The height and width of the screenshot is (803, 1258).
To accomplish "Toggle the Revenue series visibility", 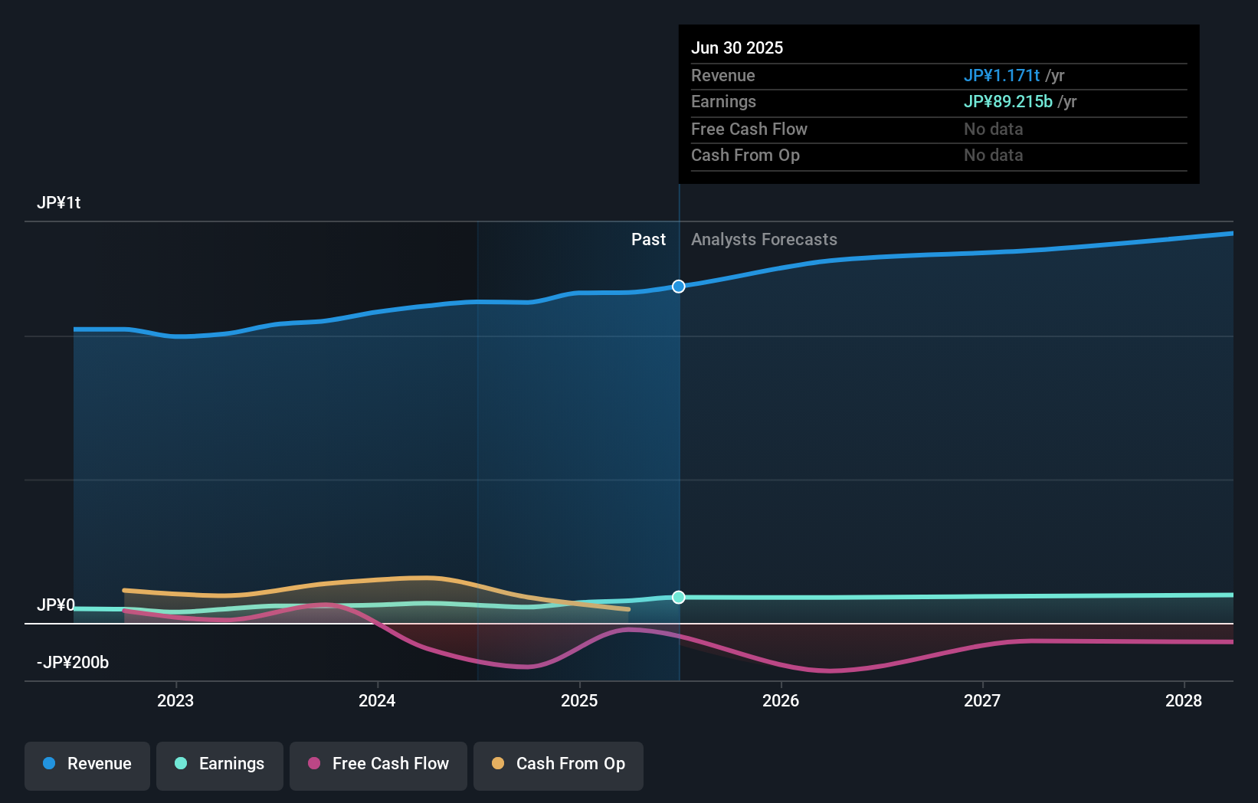I will pyautogui.click(x=87, y=765).
